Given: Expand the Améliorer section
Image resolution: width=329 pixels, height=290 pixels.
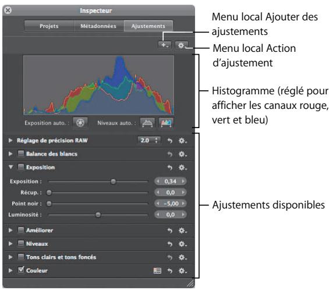Looking at the screenshot, I should click(10, 230).
